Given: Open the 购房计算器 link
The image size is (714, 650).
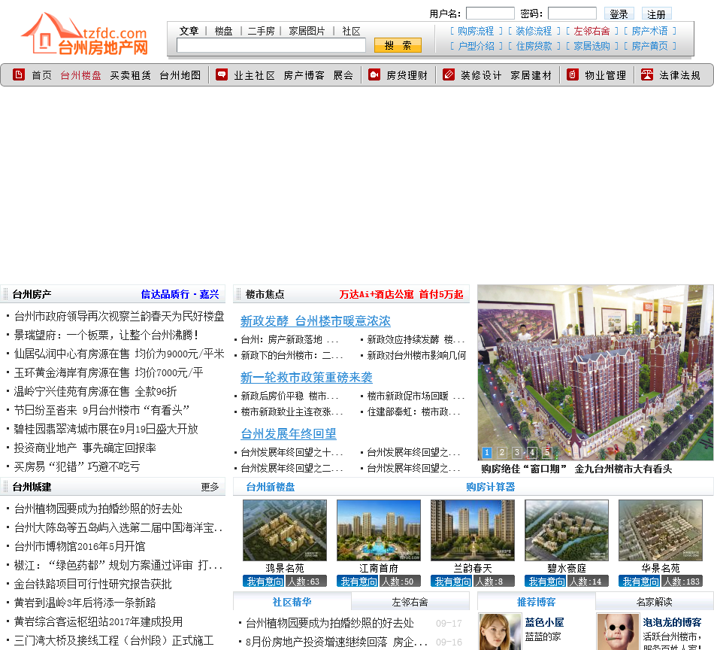Looking at the screenshot, I should [491, 487].
